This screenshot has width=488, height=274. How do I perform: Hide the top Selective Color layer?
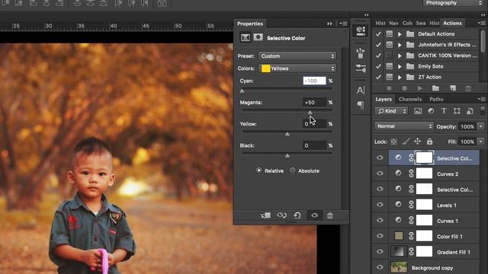(380, 158)
